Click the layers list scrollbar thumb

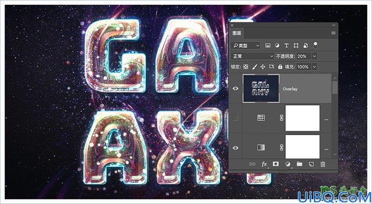[335, 88]
